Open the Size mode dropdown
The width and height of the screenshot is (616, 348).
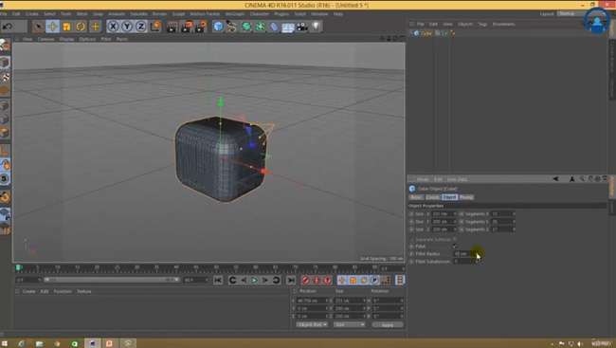349,325
